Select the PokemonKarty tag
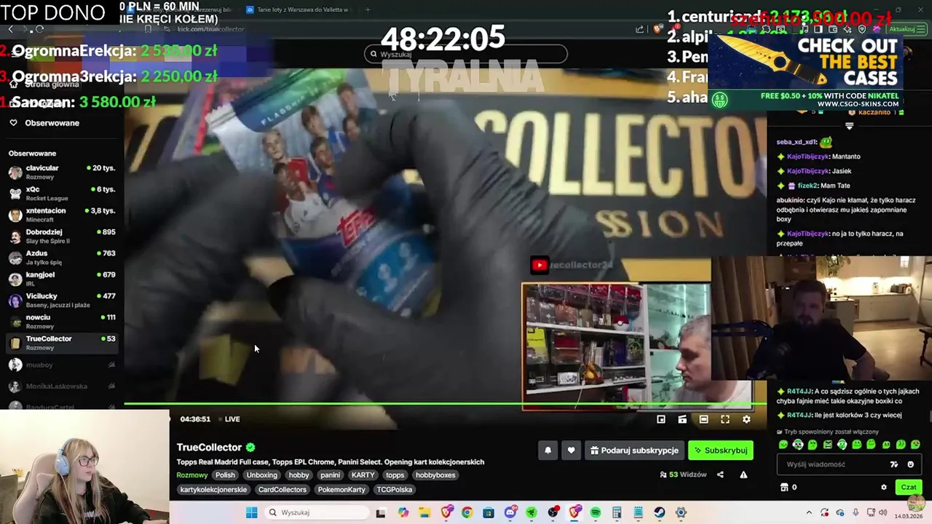932x524 pixels. tap(341, 490)
